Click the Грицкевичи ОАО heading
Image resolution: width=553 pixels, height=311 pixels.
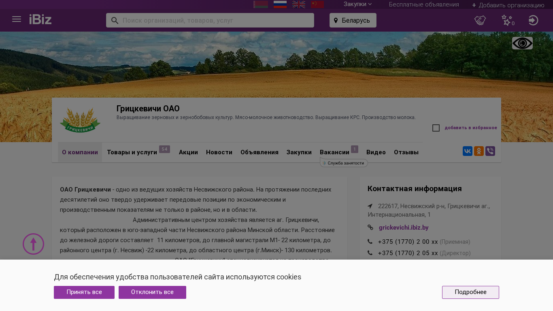coord(148,109)
